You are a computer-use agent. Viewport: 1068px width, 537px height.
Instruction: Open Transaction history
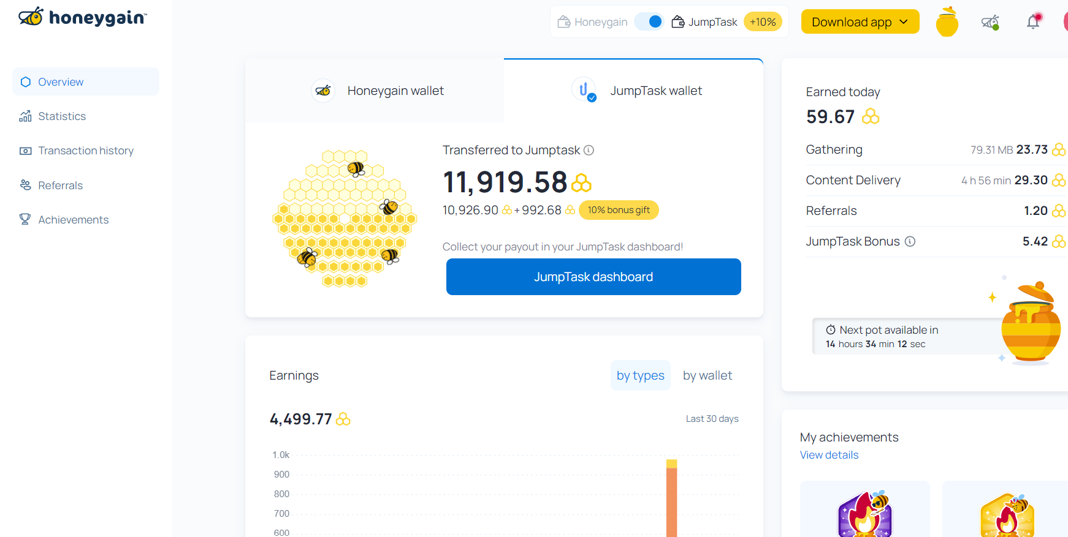pos(86,150)
